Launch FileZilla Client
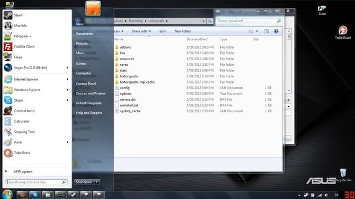 [37, 46]
